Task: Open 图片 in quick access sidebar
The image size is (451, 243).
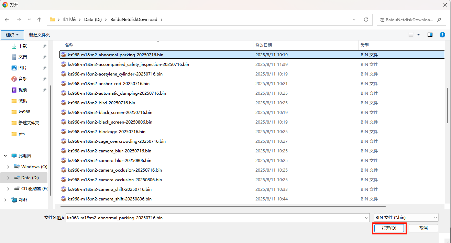Action: tap(23, 68)
